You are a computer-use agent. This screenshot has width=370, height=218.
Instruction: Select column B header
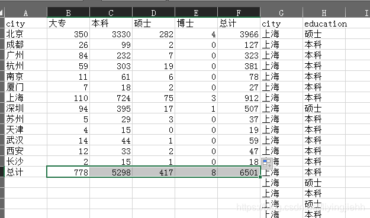coord(69,13)
